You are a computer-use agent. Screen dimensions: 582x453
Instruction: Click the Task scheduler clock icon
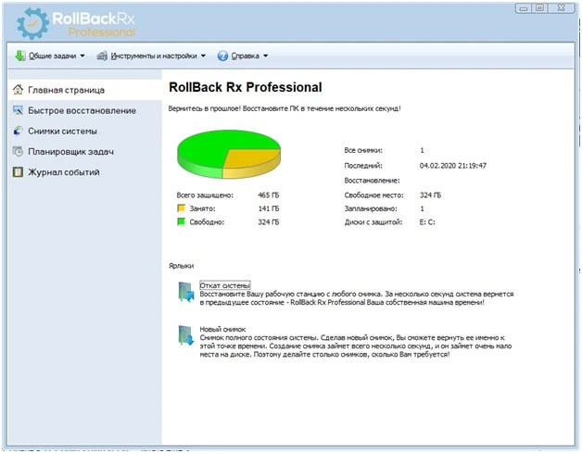coord(18,151)
